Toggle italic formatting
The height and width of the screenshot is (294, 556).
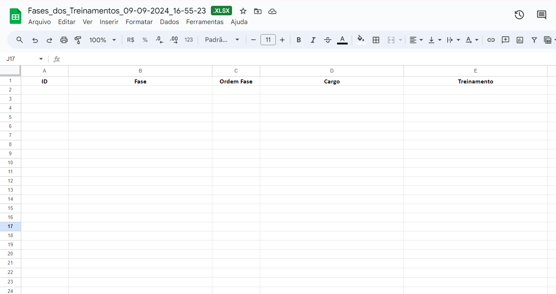tap(313, 40)
